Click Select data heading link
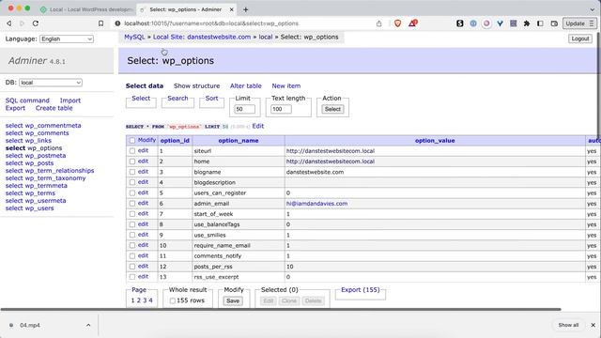601x338 pixels. [x=145, y=85]
